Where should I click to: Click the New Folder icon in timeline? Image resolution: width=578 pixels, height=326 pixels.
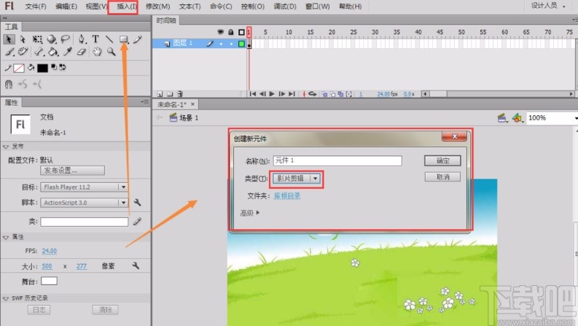click(x=170, y=94)
